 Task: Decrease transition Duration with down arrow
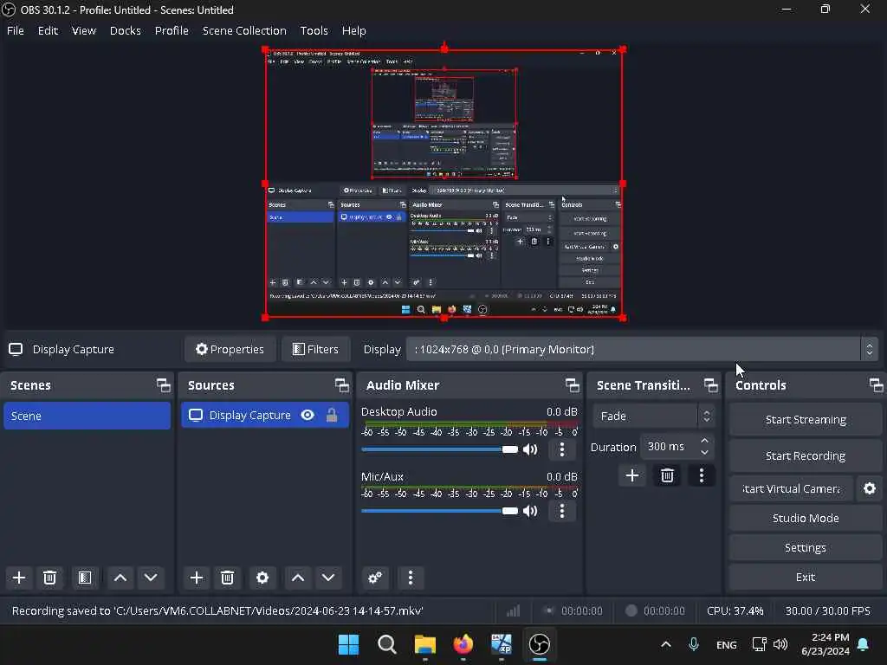coord(704,452)
